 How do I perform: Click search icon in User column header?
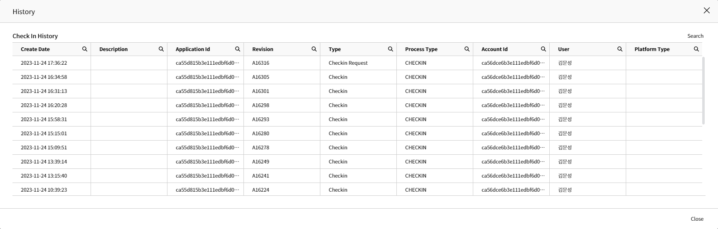(x=620, y=49)
